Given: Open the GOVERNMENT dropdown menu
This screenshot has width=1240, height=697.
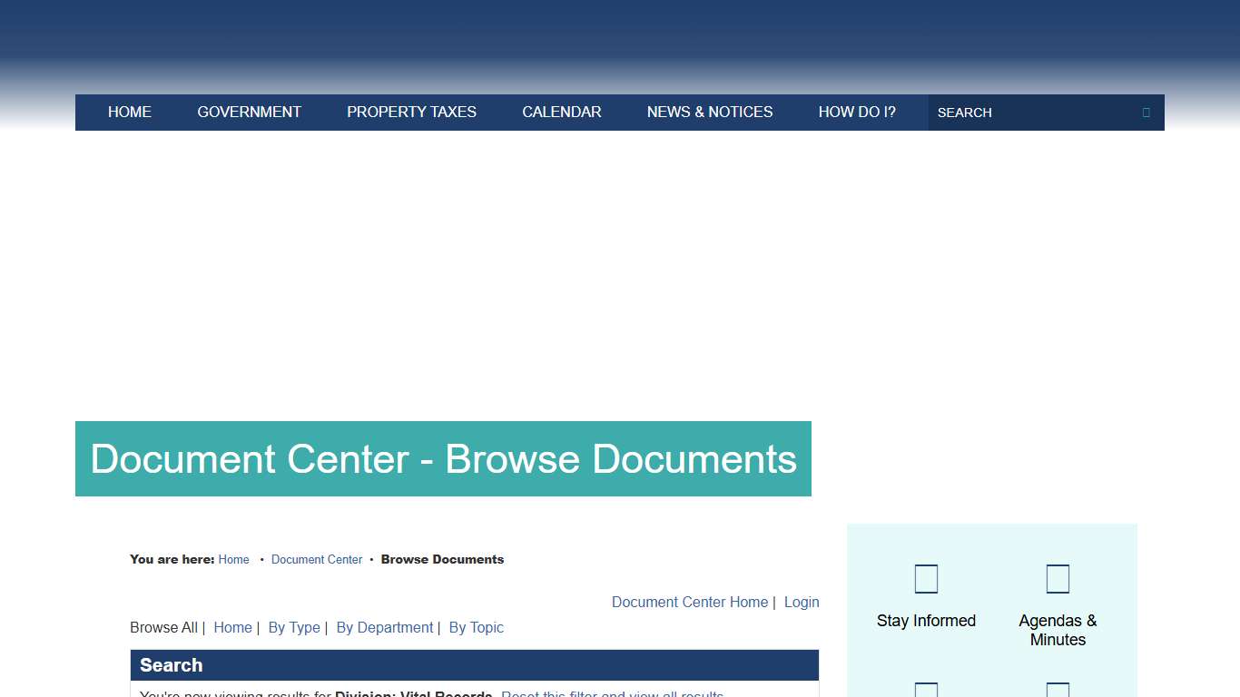Looking at the screenshot, I should click(249, 112).
